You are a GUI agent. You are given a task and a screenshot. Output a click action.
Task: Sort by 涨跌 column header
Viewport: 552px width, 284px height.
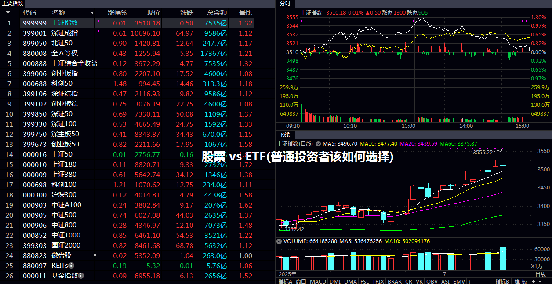(x=186, y=13)
